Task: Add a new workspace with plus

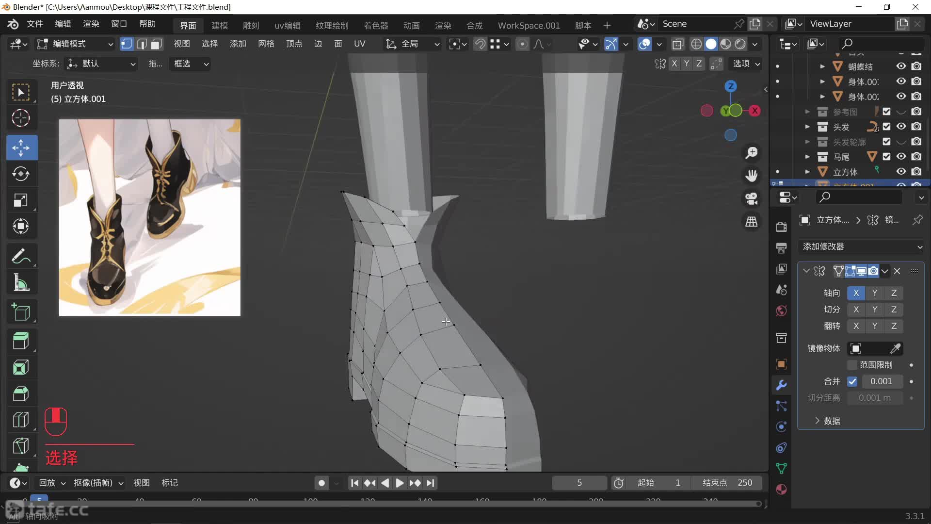Action: [x=607, y=25]
